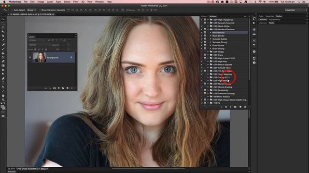This screenshot has width=309, height=173.
Task: Click Play selection in Actions panel
Action: click(230, 107)
